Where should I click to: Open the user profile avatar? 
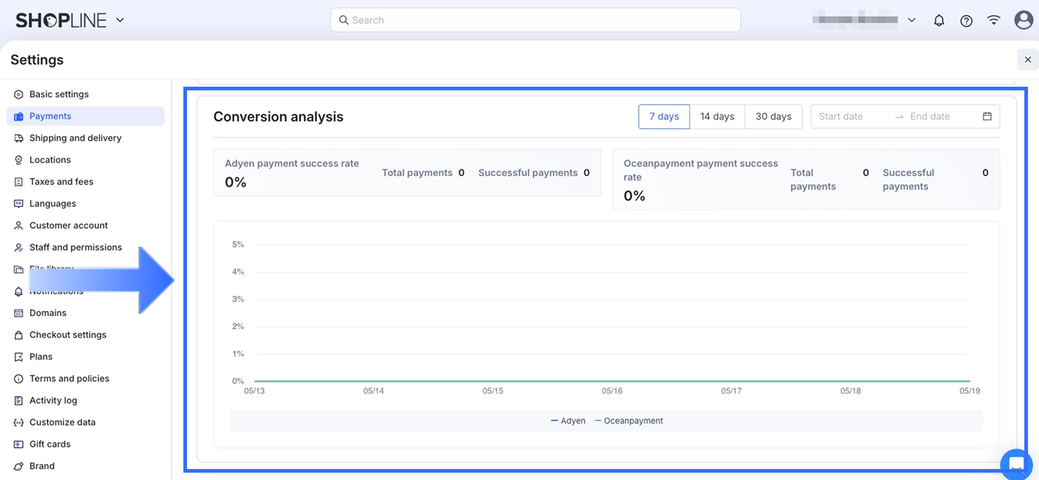click(x=1023, y=20)
